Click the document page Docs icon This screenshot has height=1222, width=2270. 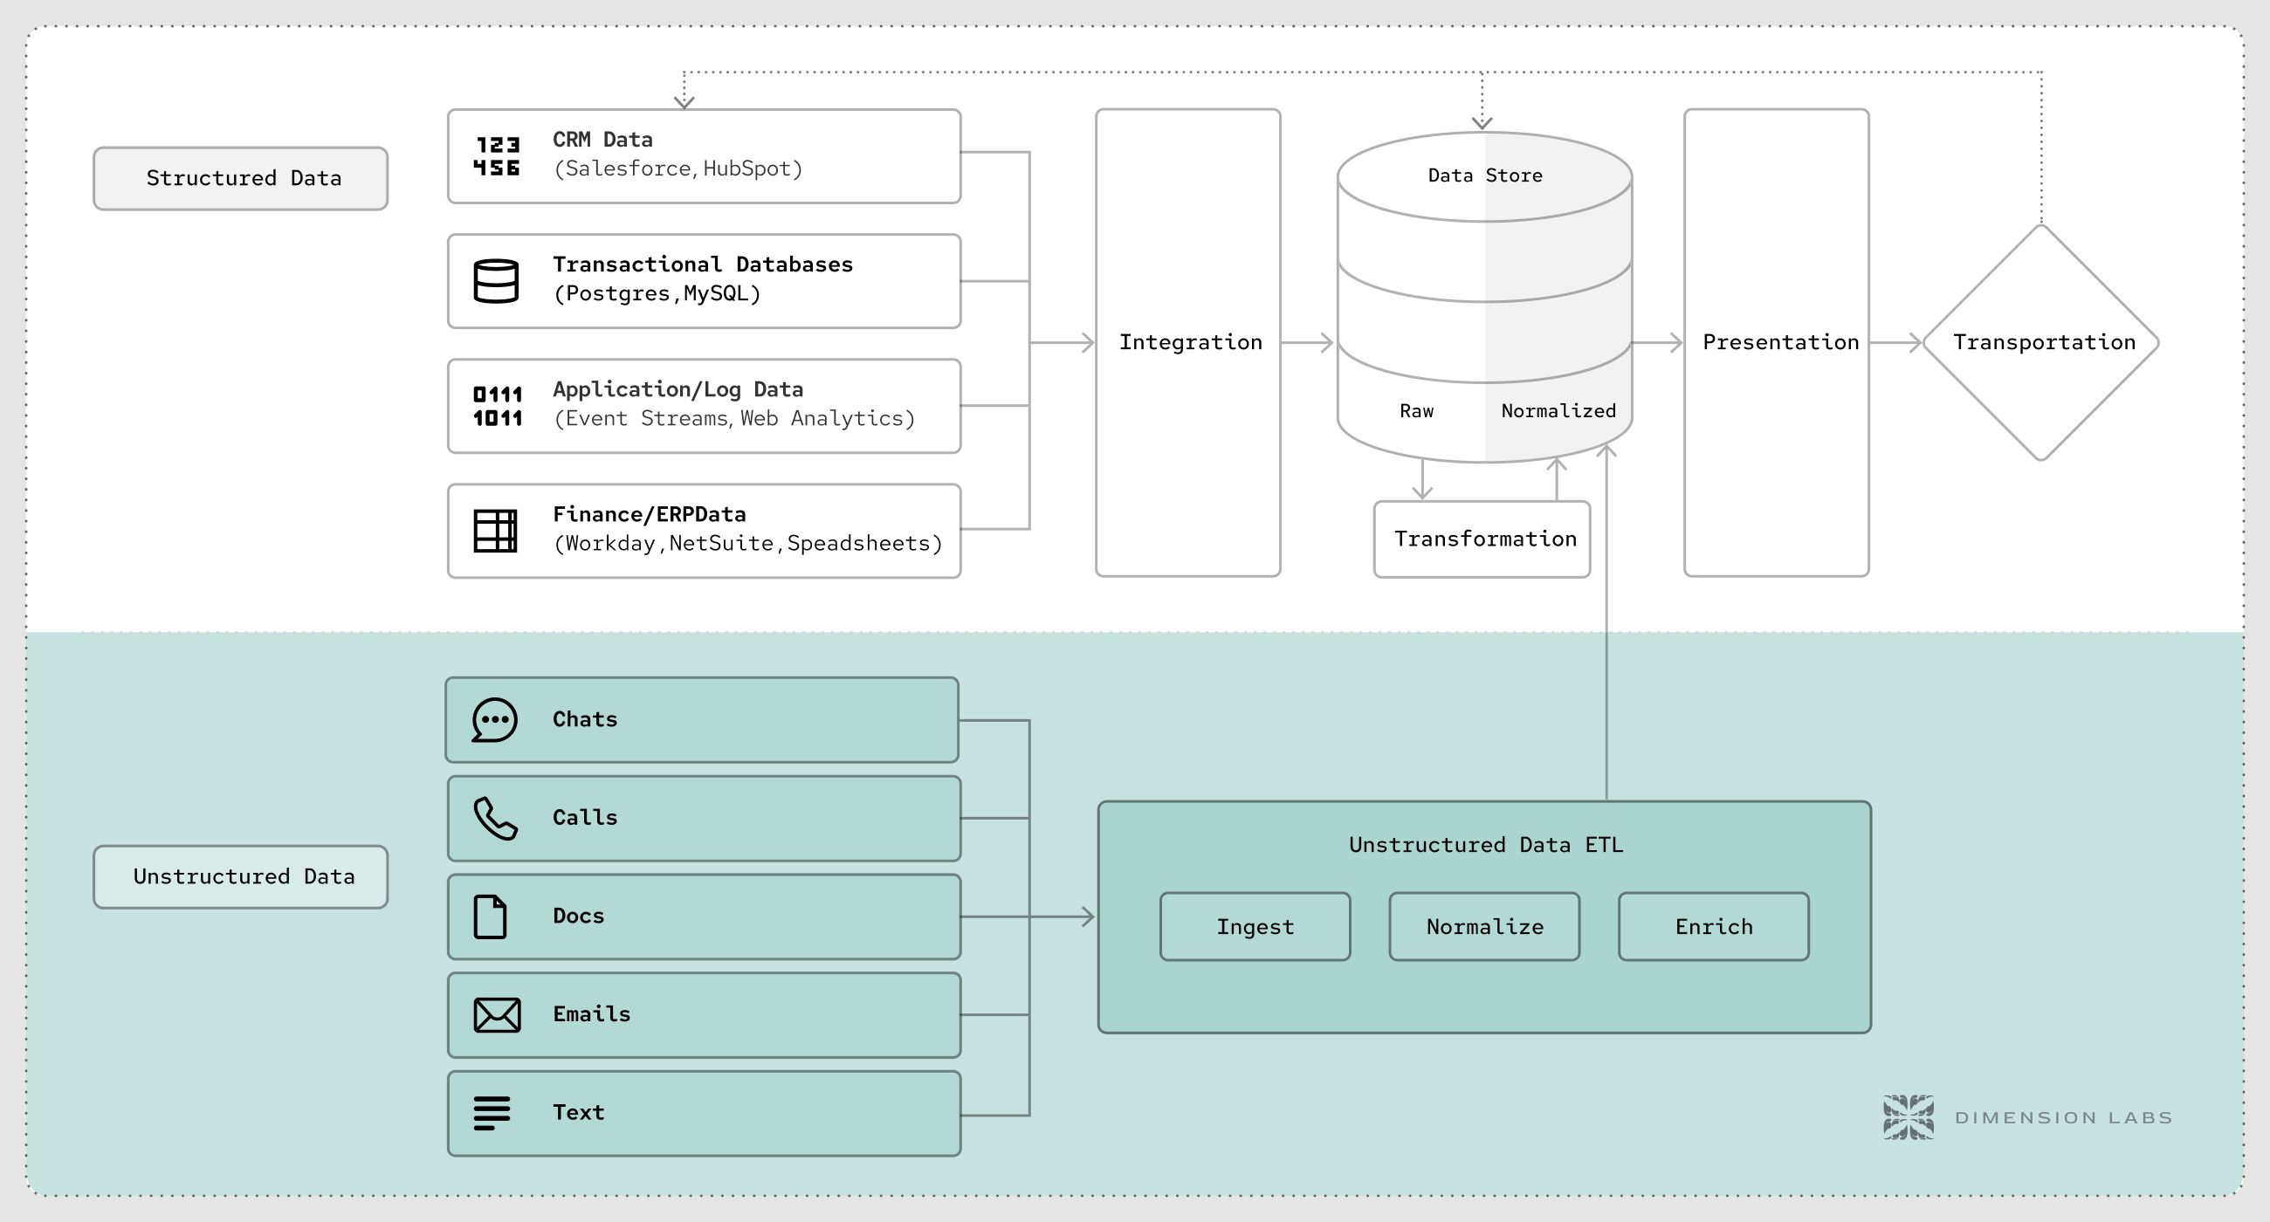(490, 916)
